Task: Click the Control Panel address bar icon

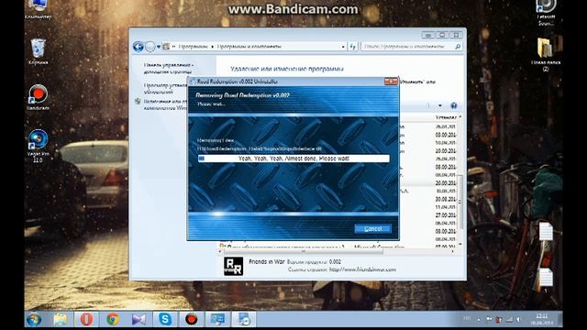Action: coord(166,47)
